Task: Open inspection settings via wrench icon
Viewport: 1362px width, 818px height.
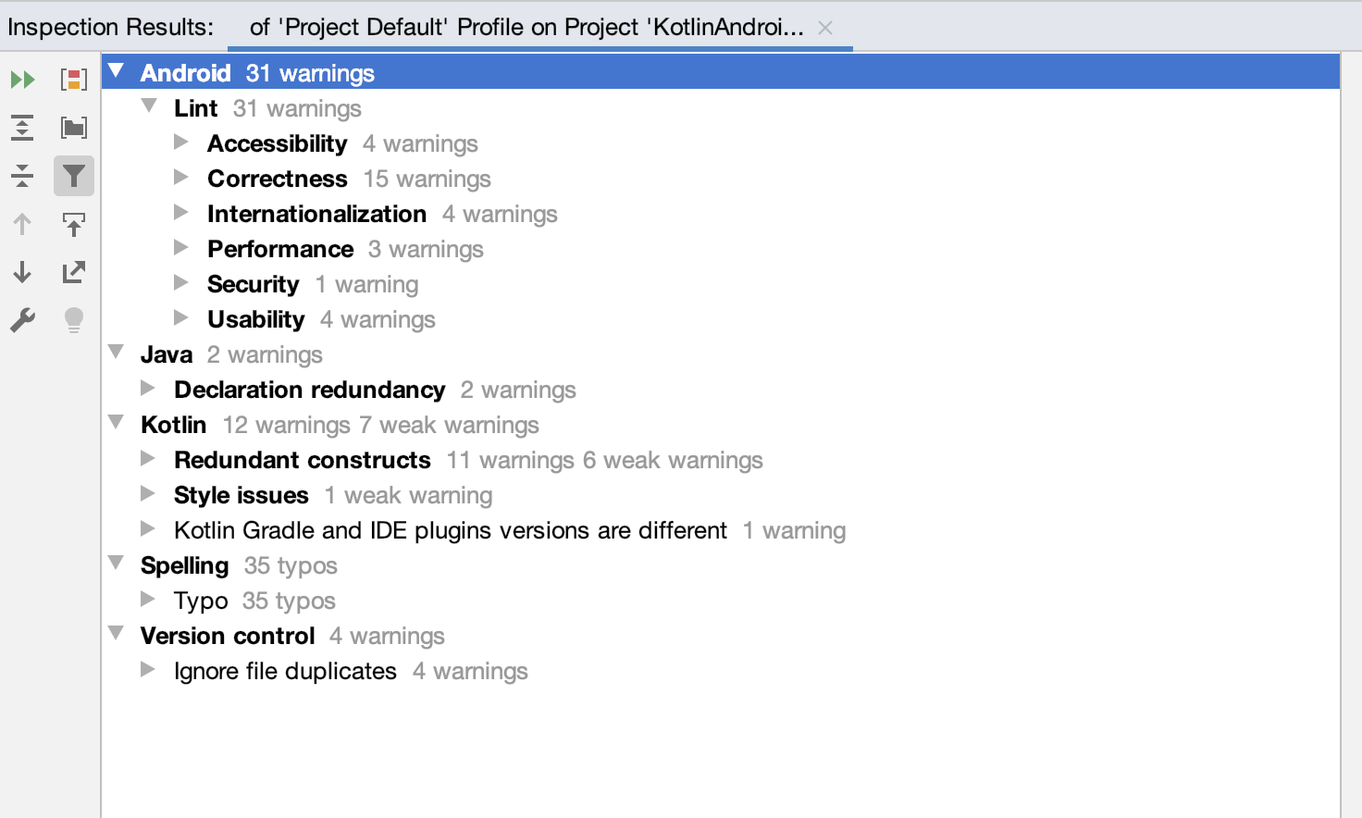Action: click(23, 320)
